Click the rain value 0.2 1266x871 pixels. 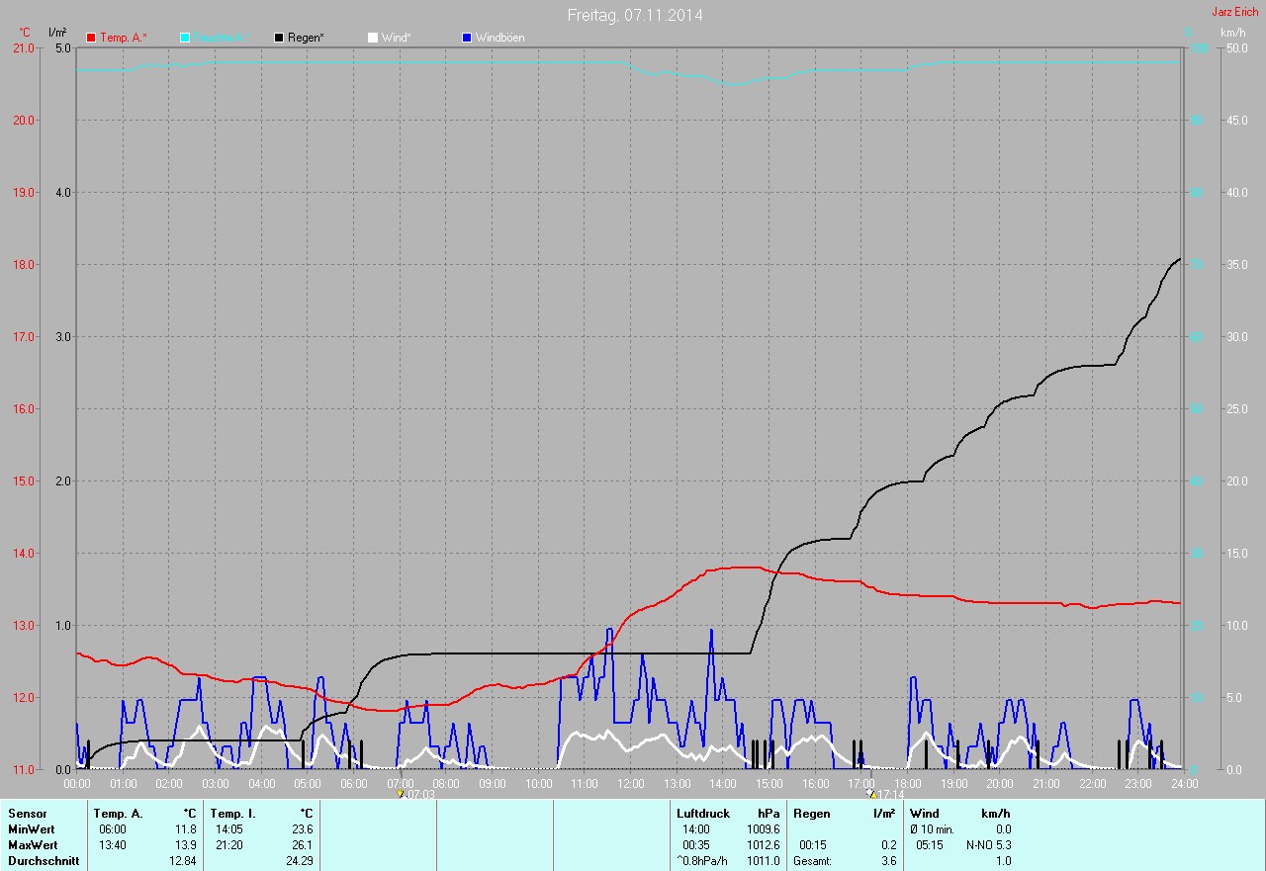pyautogui.click(x=888, y=845)
